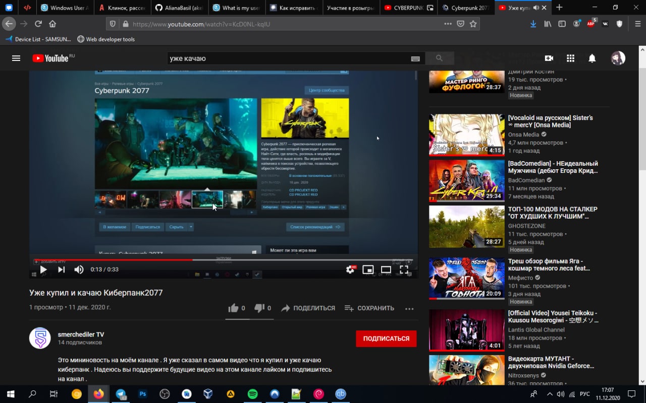
Task: Open Adblock Plus extension
Action: tap(591, 24)
